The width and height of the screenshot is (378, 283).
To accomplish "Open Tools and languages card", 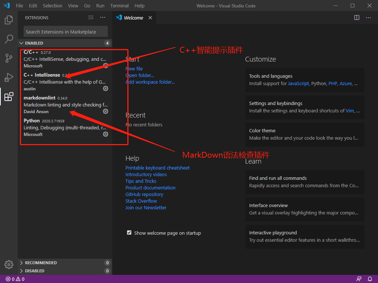I will point(305,80).
